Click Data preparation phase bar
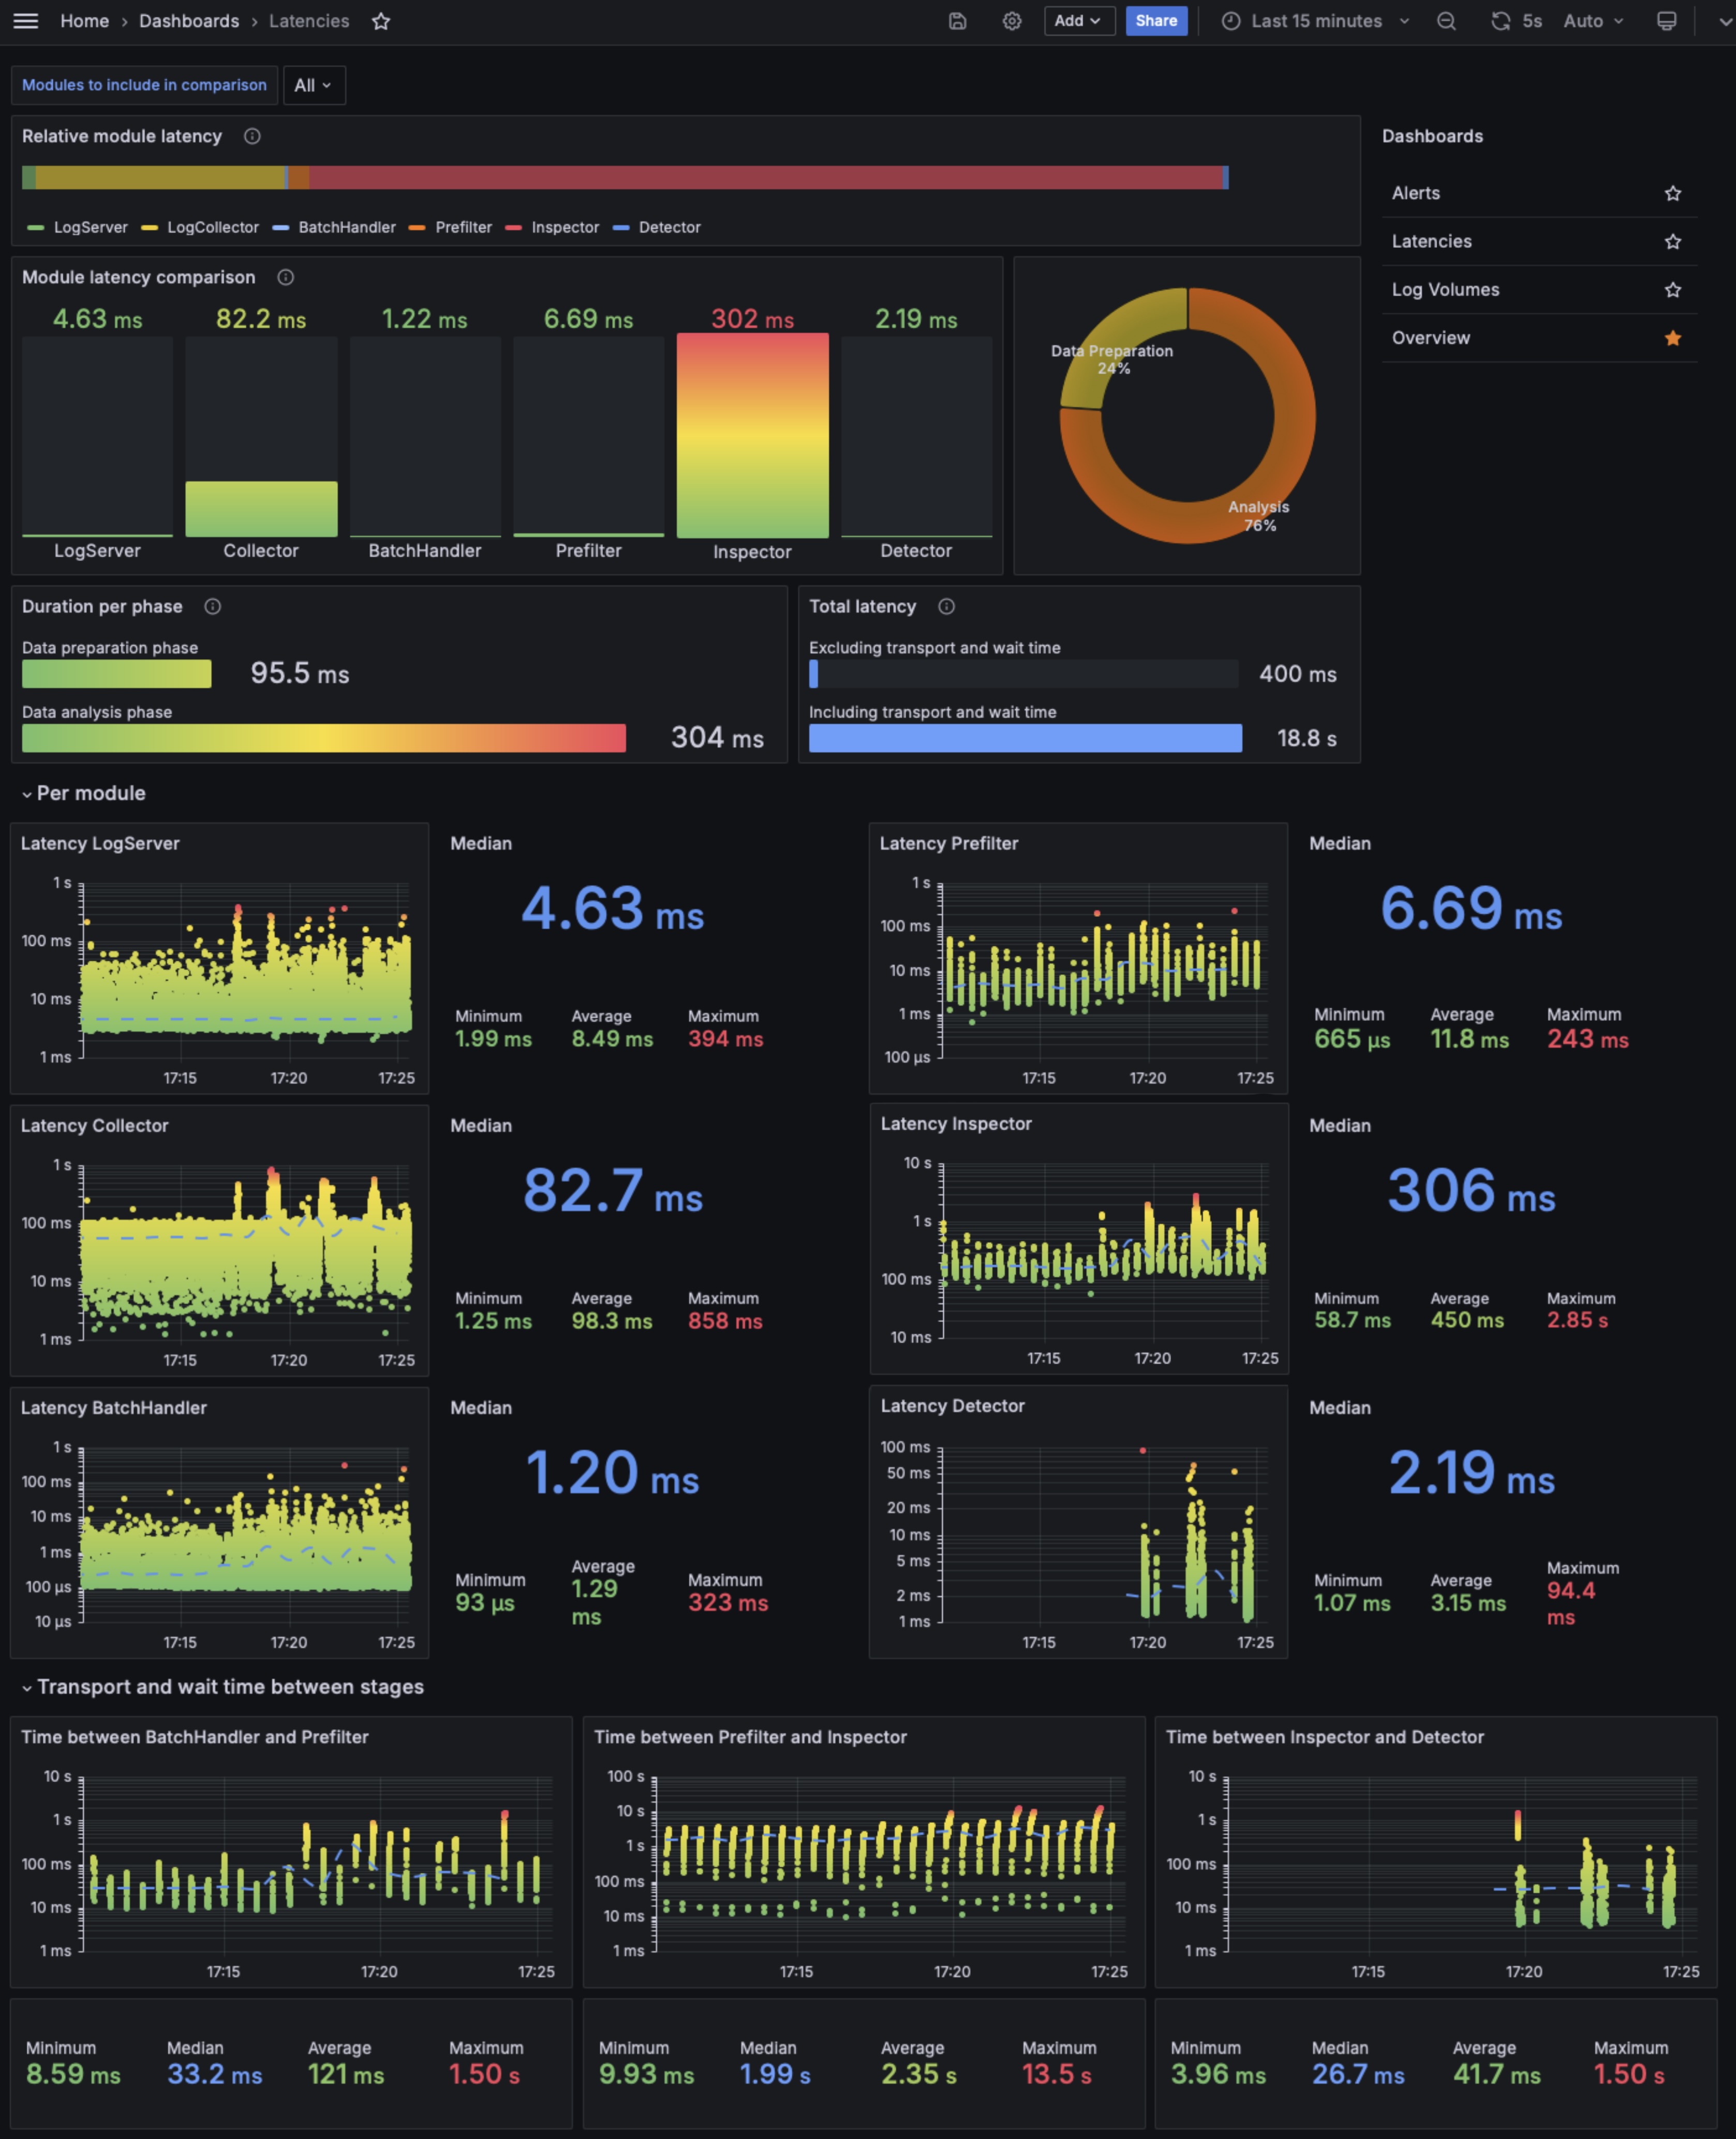The image size is (1736, 2139). pyautogui.click(x=117, y=674)
